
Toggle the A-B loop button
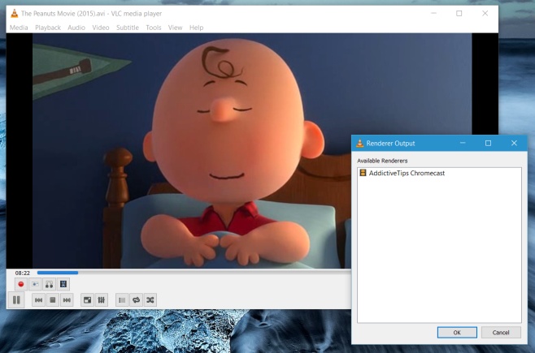[x=49, y=284]
